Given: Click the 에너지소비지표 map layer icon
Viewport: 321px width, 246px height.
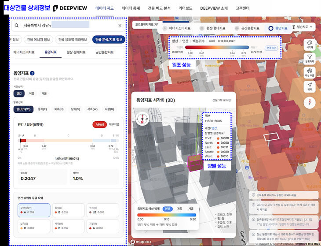Looking at the screenshot, I should point(164,28).
